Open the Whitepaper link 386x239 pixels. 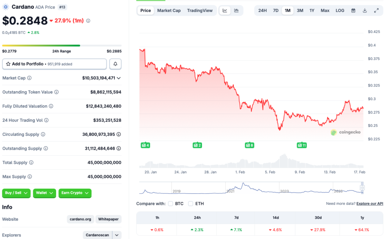click(x=108, y=219)
